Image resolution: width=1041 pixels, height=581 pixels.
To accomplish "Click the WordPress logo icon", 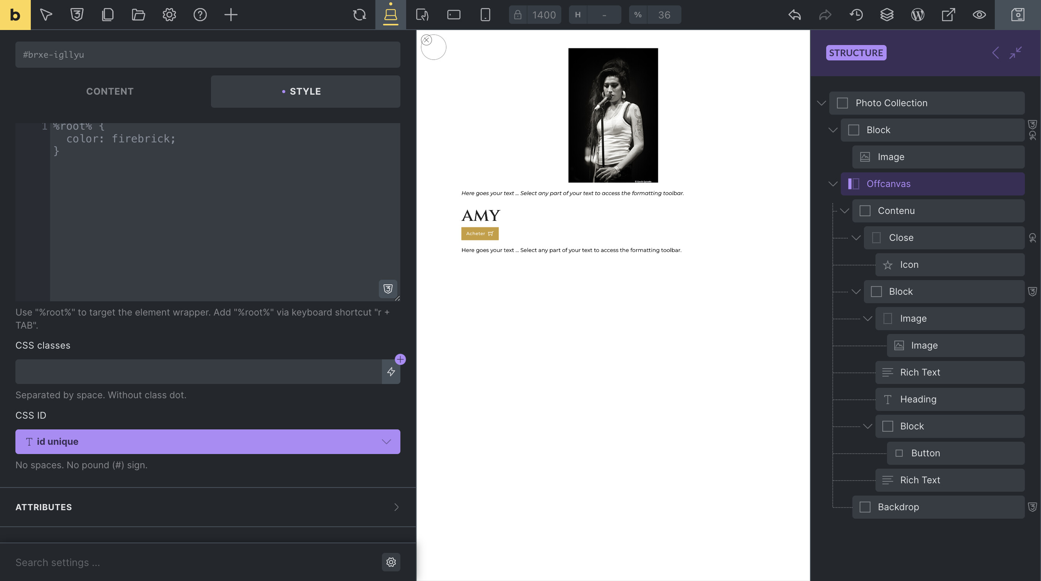I will pos(917,15).
